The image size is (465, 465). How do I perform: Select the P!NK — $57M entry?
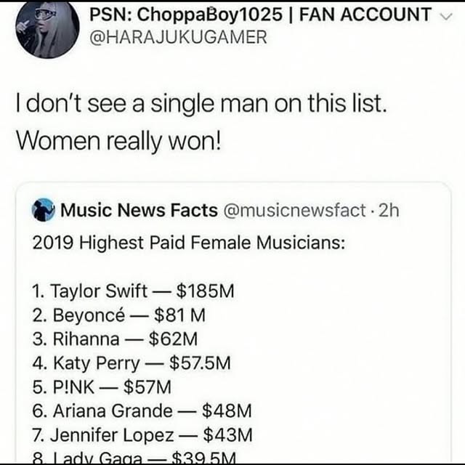[x=101, y=387]
